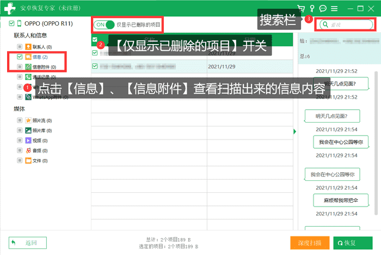Check the 照片流 (0) checkbox
Viewport: 381px width, 255px height.
point(20,120)
